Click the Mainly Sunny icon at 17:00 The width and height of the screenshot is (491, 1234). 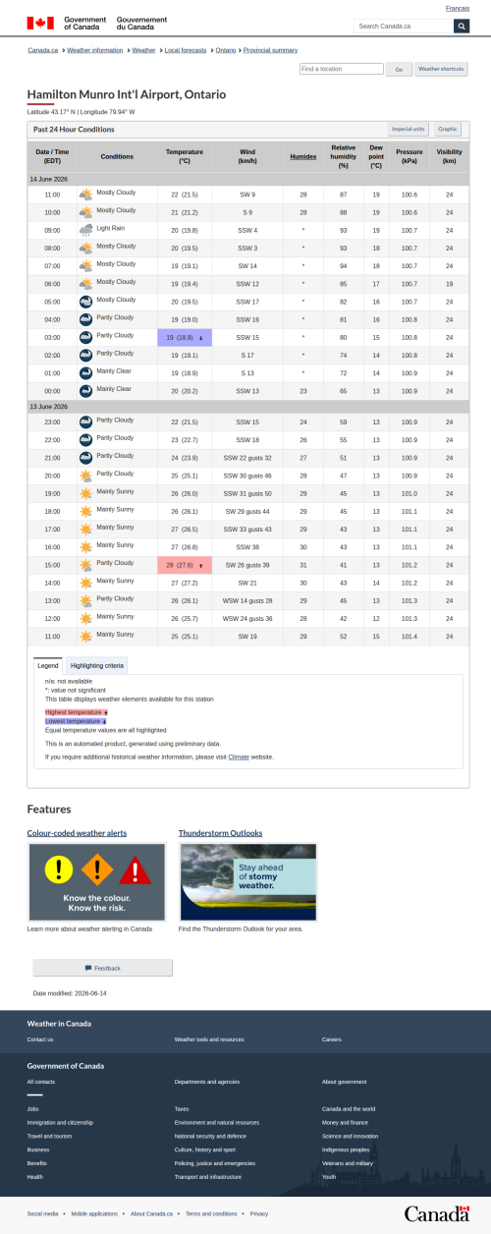[x=86, y=529]
